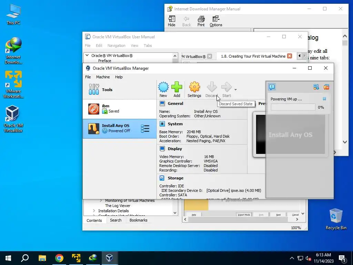Open Tabs menu in User Manual window

148,46
